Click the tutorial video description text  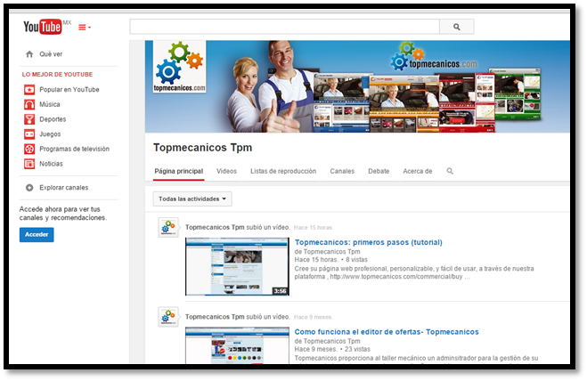click(414, 272)
